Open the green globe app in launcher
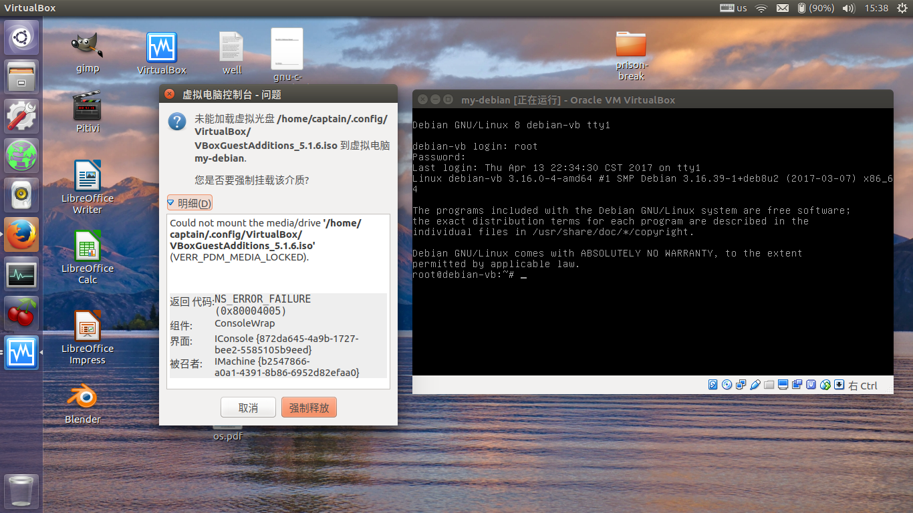 (21, 156)
